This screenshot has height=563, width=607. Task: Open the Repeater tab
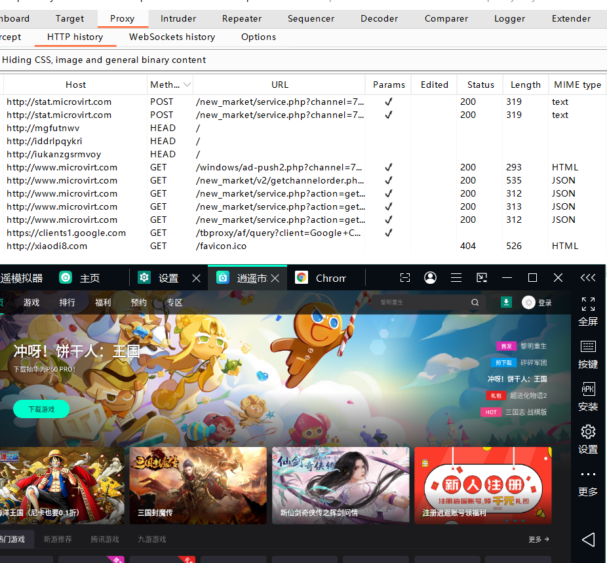[242, 18]
